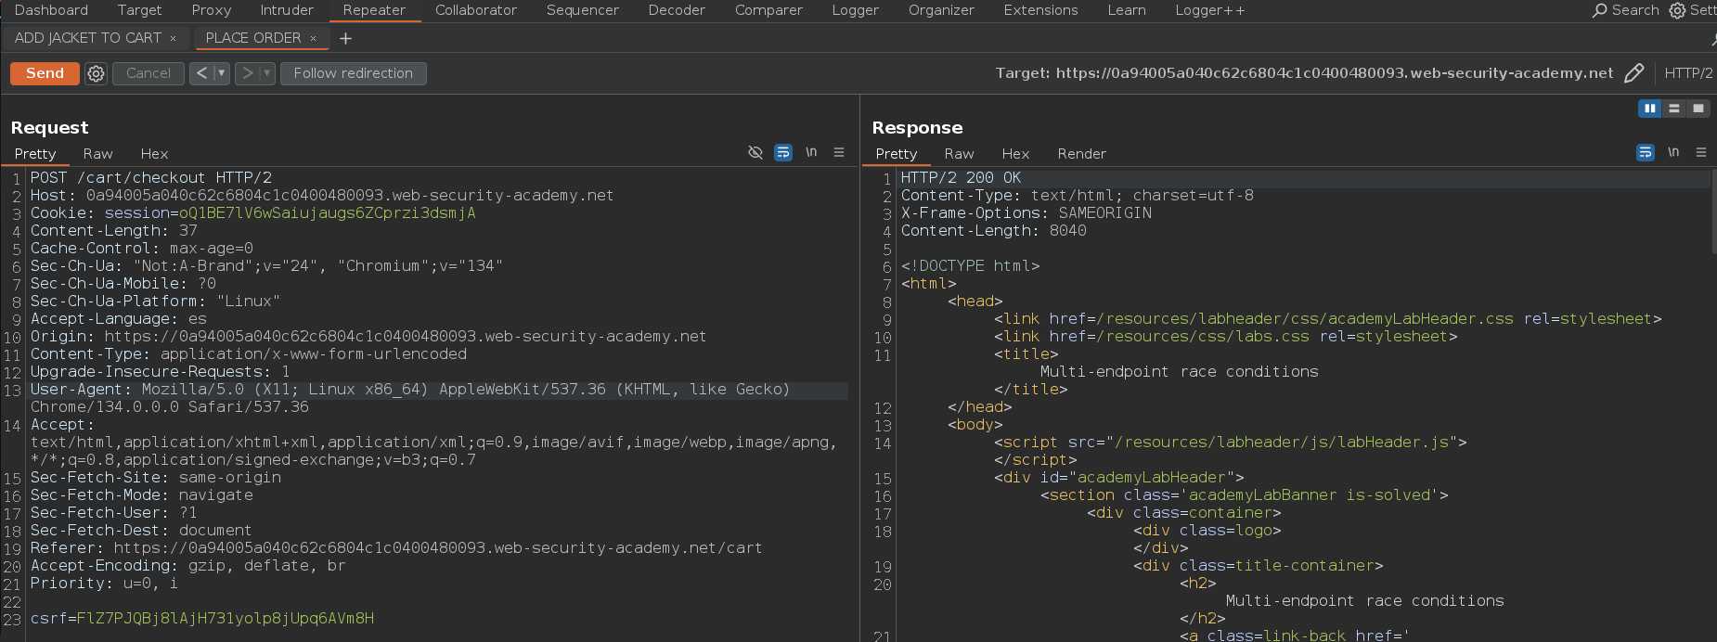The height and width of the screenshot is (642, 1717).
Task: Show Request in Hex view
Action: 154,154
